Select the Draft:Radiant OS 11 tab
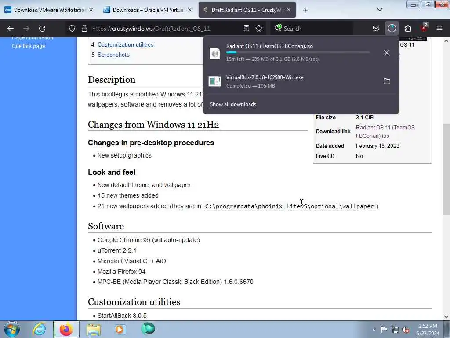 point(247,10)
